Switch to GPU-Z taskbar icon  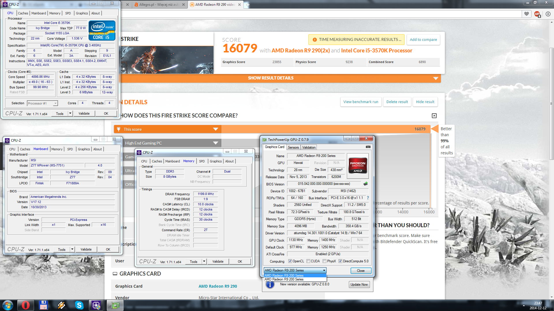115,305
